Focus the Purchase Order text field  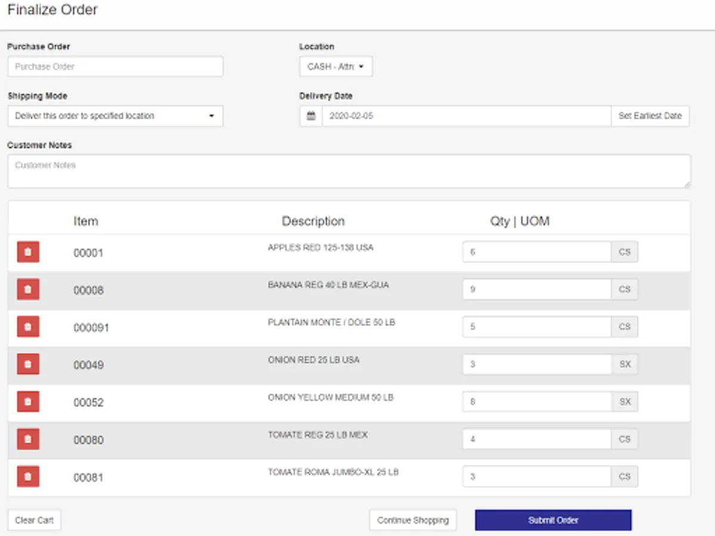pos(115,67)
